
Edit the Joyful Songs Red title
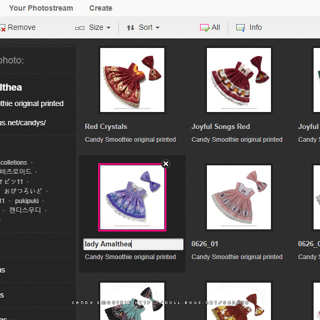click(221, 127)
